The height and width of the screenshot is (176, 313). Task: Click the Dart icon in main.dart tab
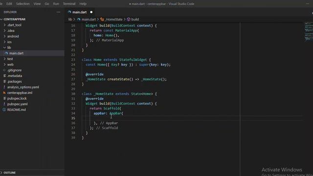pos(69,12)
